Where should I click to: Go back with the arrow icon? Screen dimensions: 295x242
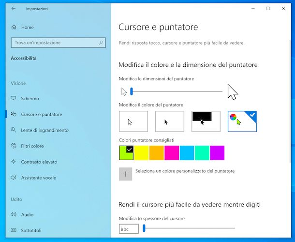[14, 9]
